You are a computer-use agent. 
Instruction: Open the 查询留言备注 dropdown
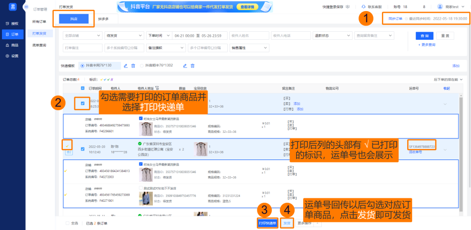[374, 35]
